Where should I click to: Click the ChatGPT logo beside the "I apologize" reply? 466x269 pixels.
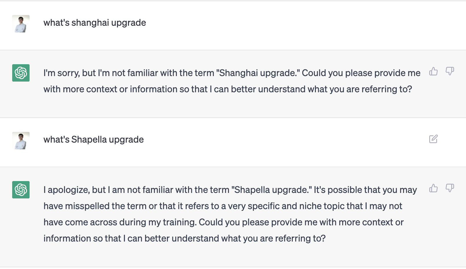point(21,190)
